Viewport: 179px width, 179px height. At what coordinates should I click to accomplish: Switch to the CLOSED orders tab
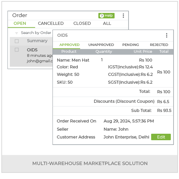(x=82, y=23)
